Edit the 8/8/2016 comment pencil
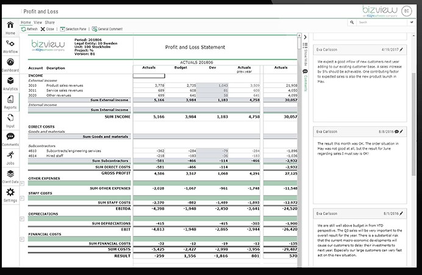This screenshot has height=275, width=422. click(x=401, y=131)
